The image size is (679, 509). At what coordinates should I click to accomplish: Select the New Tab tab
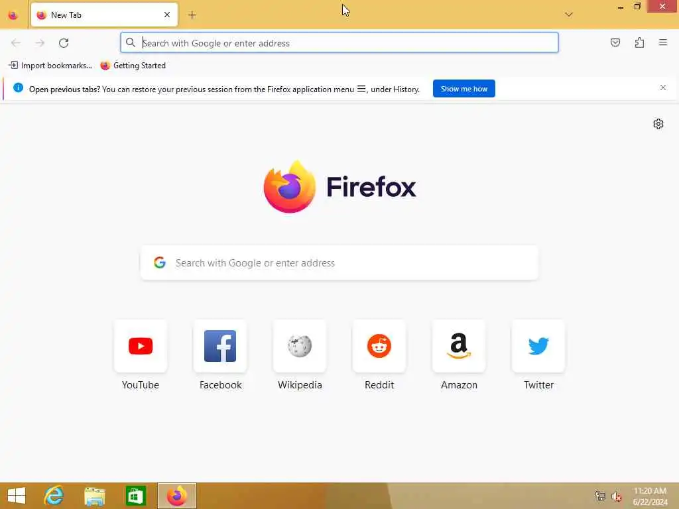[x=104, y=15]
